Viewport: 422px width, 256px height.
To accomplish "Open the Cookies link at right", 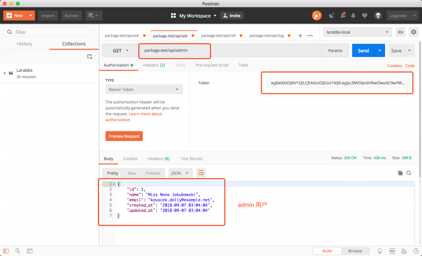I will pos(394,66).
